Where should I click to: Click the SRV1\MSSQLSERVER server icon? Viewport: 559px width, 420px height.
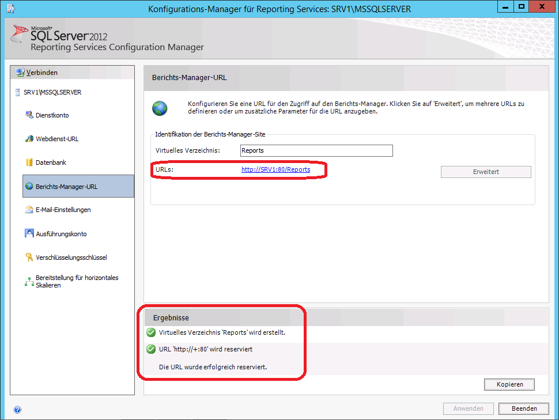17,92
